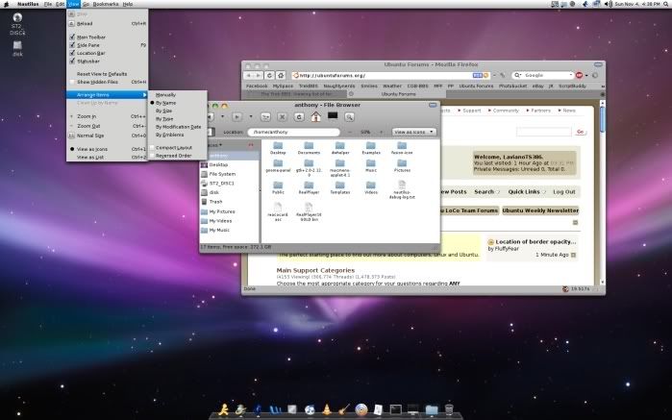
Task: Click the Forward arrow in File Browser toolbar
Action: [x=236, y=116]
